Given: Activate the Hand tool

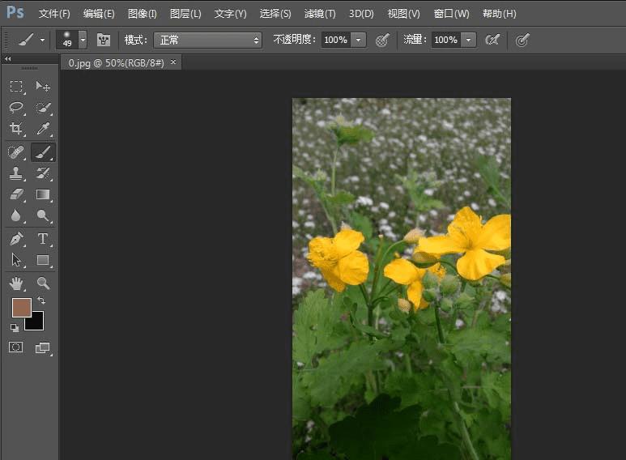Looking at the screenshot, I should point(16,283).
